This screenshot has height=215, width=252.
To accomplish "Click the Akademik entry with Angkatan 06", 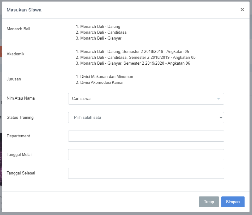I will click(x=135, y=63).
